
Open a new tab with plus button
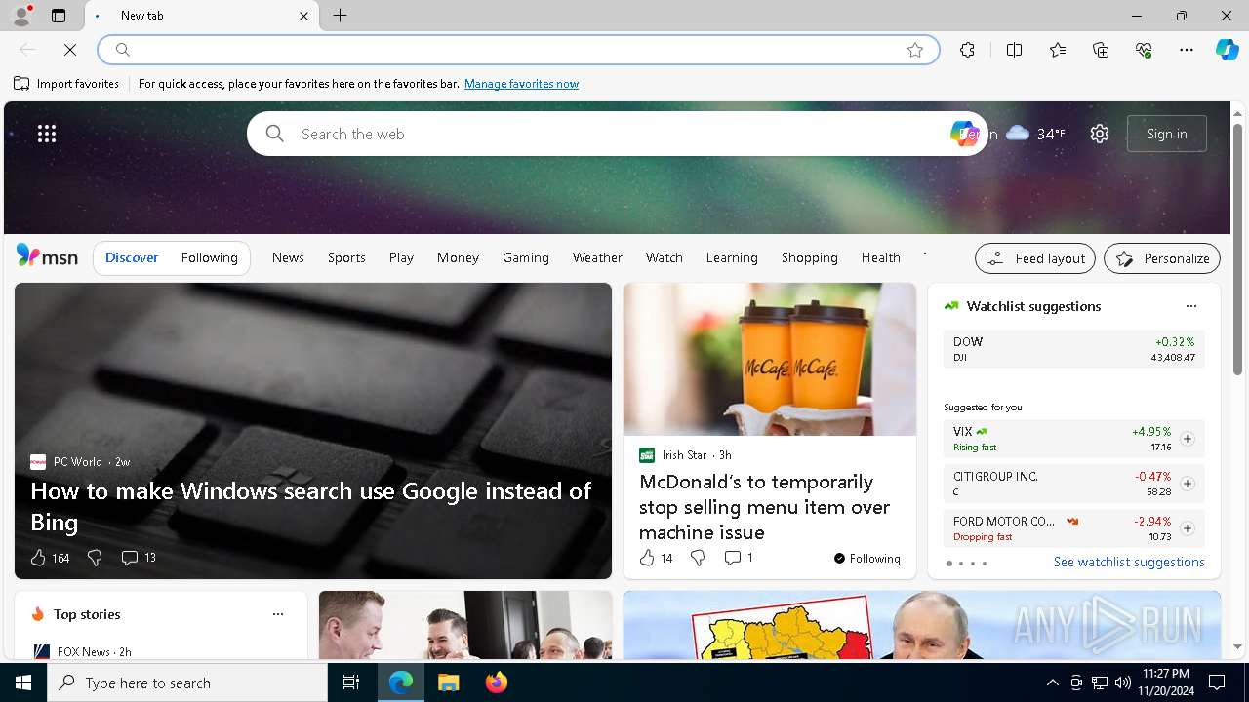tap(340, 16)
